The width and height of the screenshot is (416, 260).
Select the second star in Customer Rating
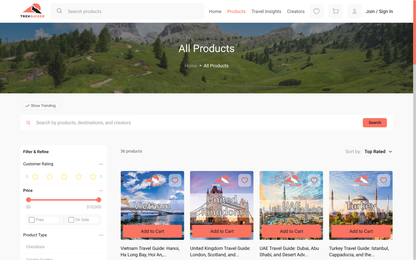coord(50,176)
